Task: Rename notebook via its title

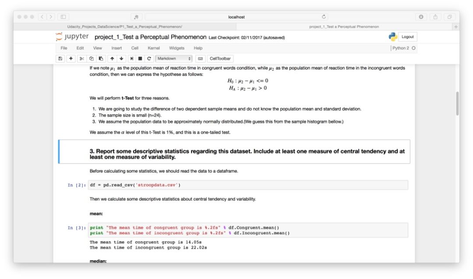Action: pos(151,37)
